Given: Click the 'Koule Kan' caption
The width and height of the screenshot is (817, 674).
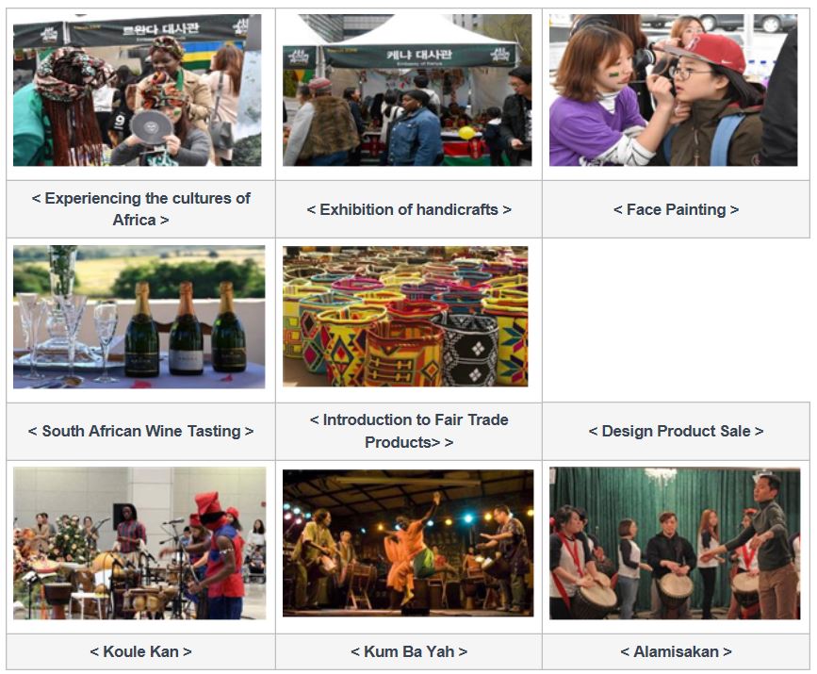Looking at the screenshot, I should click(140, 651).
